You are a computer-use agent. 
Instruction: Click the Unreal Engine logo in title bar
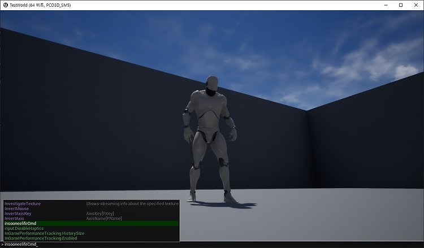pos(5,5)
